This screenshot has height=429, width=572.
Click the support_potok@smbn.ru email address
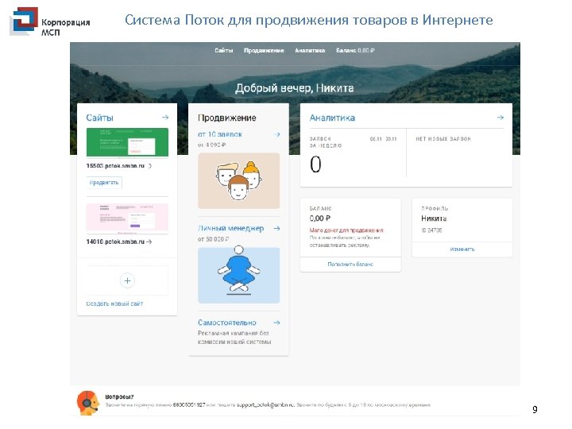coord(265,405)
